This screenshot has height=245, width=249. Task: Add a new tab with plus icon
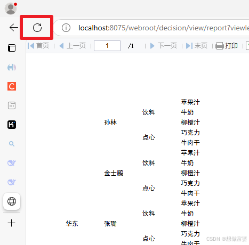[12, 223]
